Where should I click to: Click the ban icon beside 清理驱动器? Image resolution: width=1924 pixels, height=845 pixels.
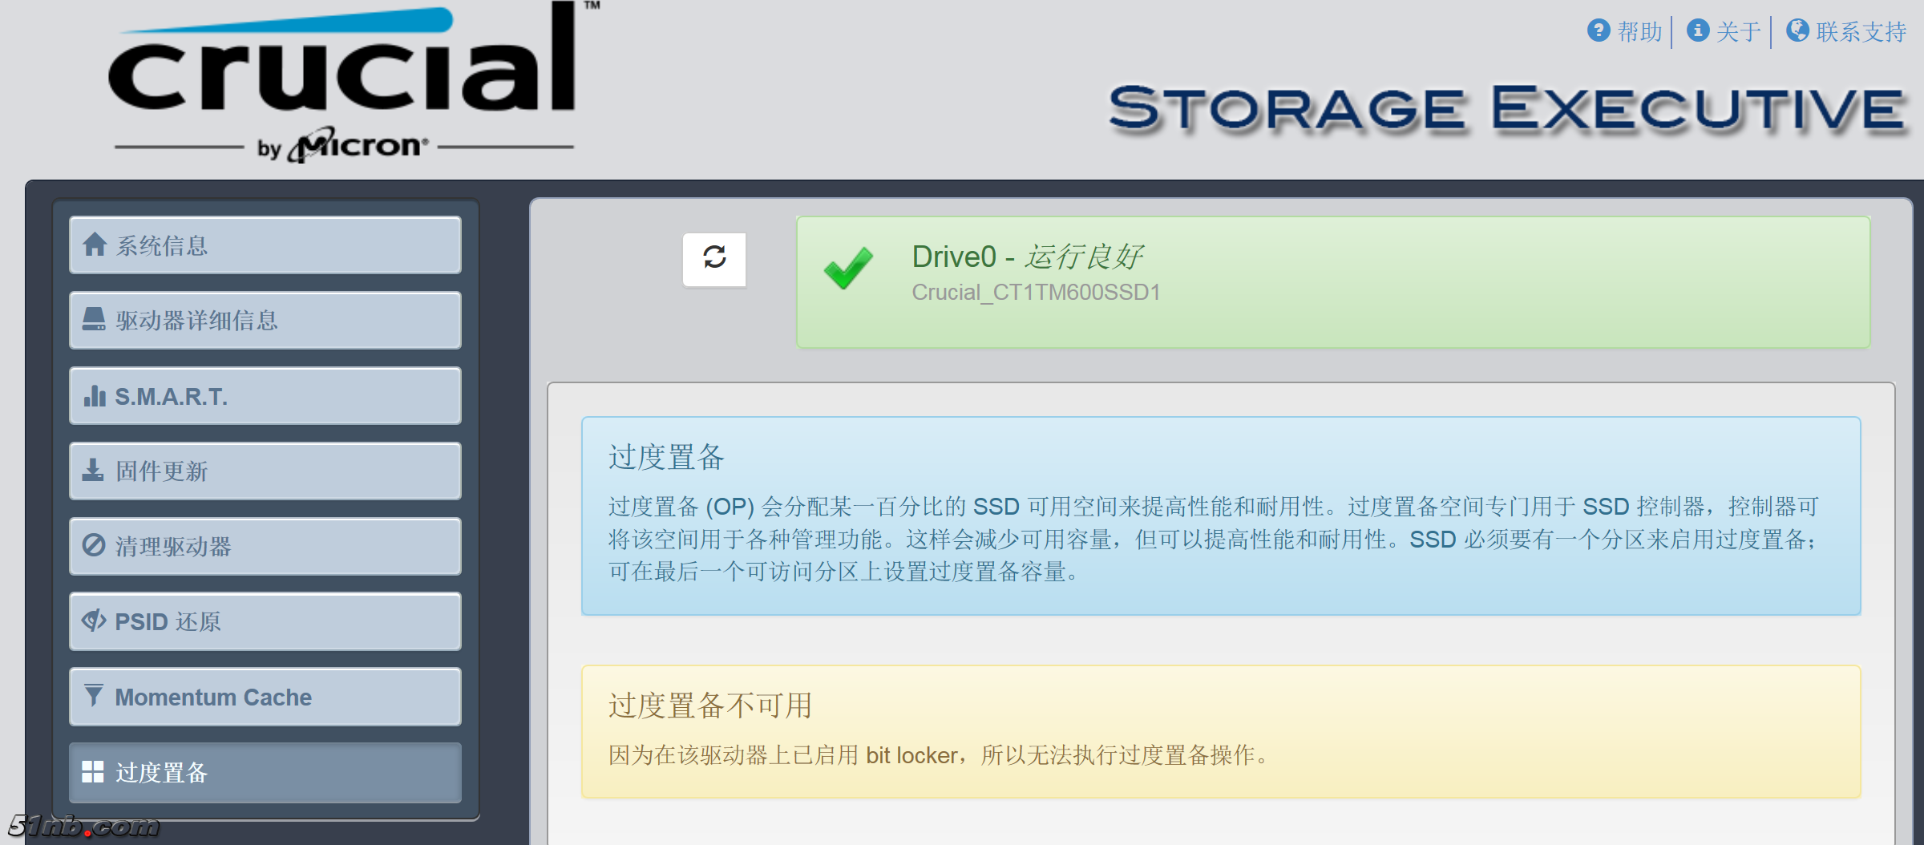[x=94, y=545]
